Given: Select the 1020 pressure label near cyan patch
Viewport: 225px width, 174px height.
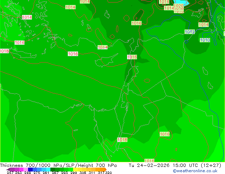Looking at the screenshot, I should (179, 6).
